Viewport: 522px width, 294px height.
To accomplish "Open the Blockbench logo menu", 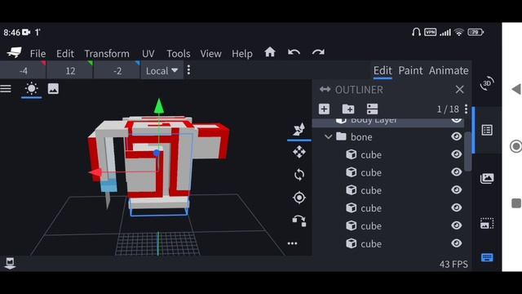I will point(14,52).
